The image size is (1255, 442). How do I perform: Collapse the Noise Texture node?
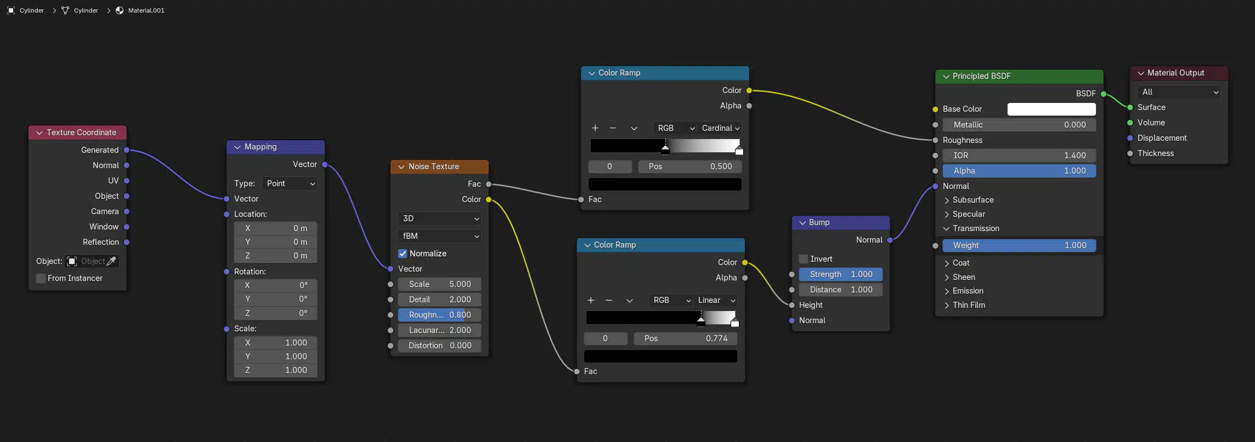402,167
